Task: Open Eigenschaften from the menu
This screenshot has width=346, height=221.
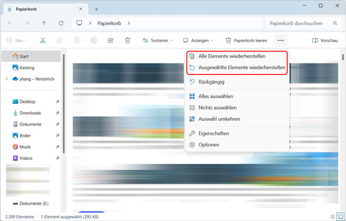Action: [x=237, y=133]
